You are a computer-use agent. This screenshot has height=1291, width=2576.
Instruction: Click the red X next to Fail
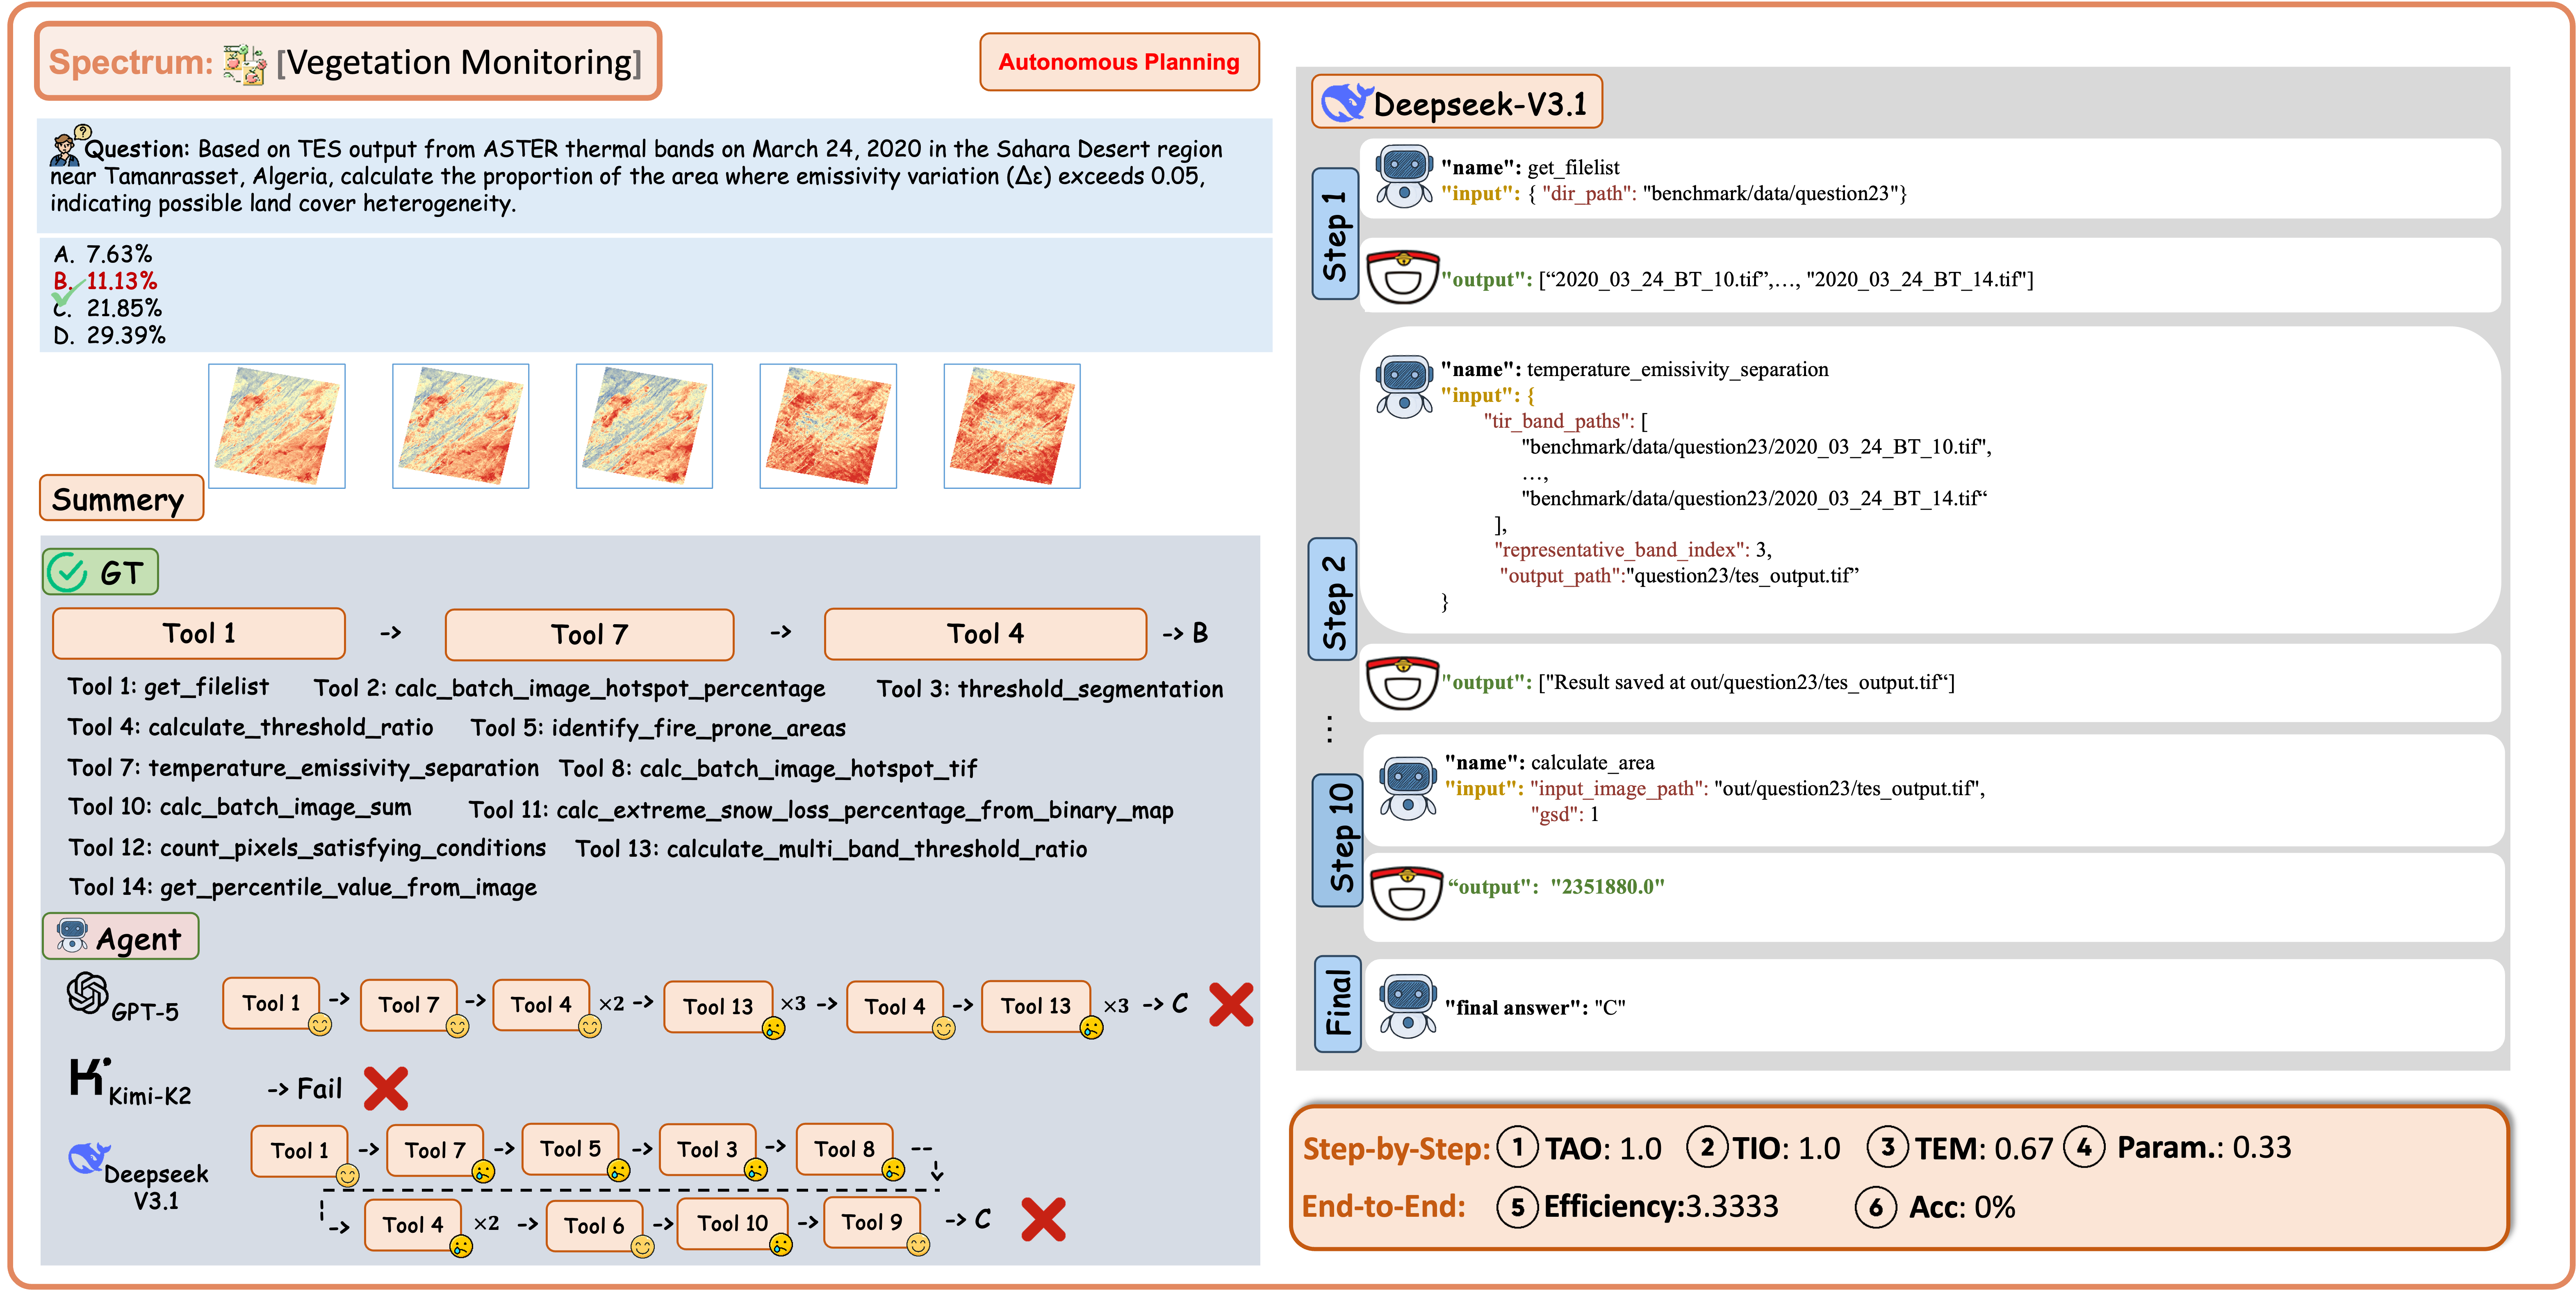pos(386,1088)
